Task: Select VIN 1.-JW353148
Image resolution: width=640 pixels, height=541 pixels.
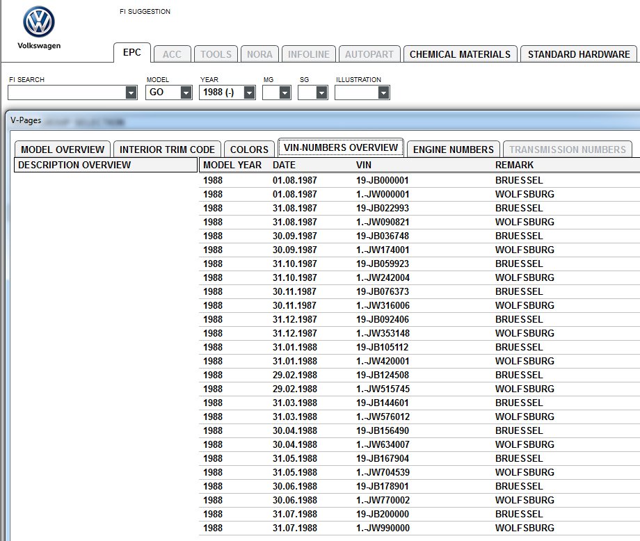Action: pyautogui.click(x=383, y=333)
